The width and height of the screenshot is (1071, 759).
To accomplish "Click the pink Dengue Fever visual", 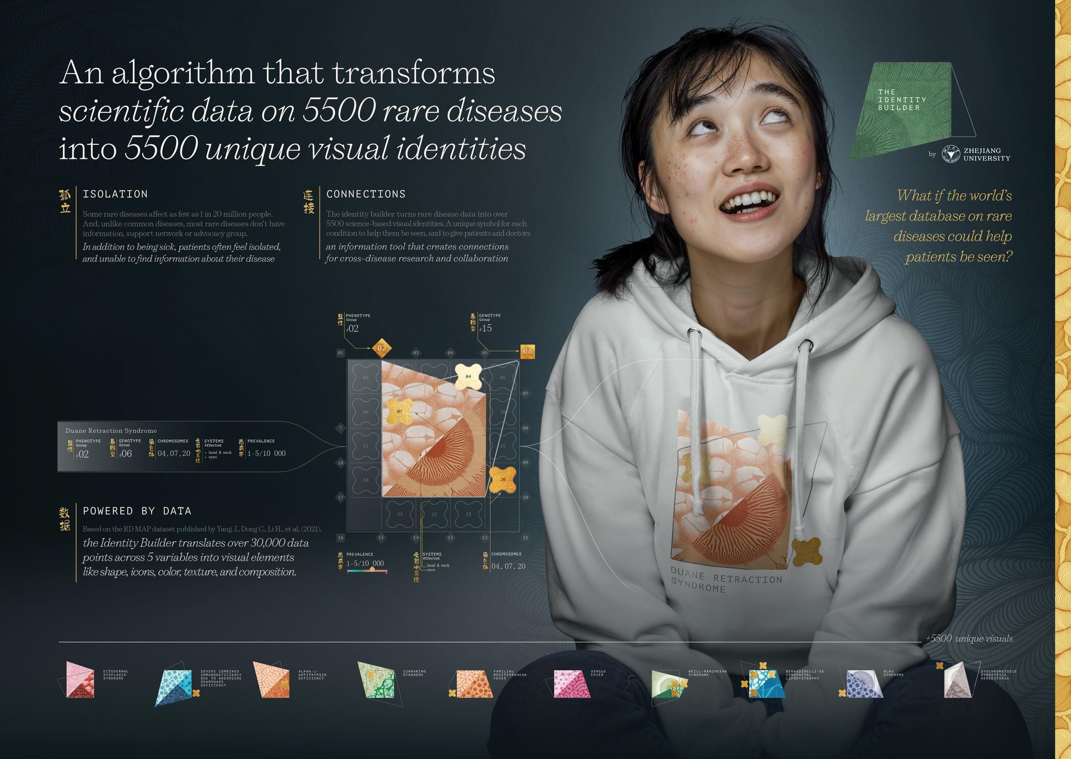I will [571, 684].
